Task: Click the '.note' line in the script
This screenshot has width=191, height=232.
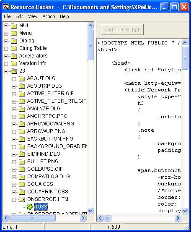Action: coord(146,130)
